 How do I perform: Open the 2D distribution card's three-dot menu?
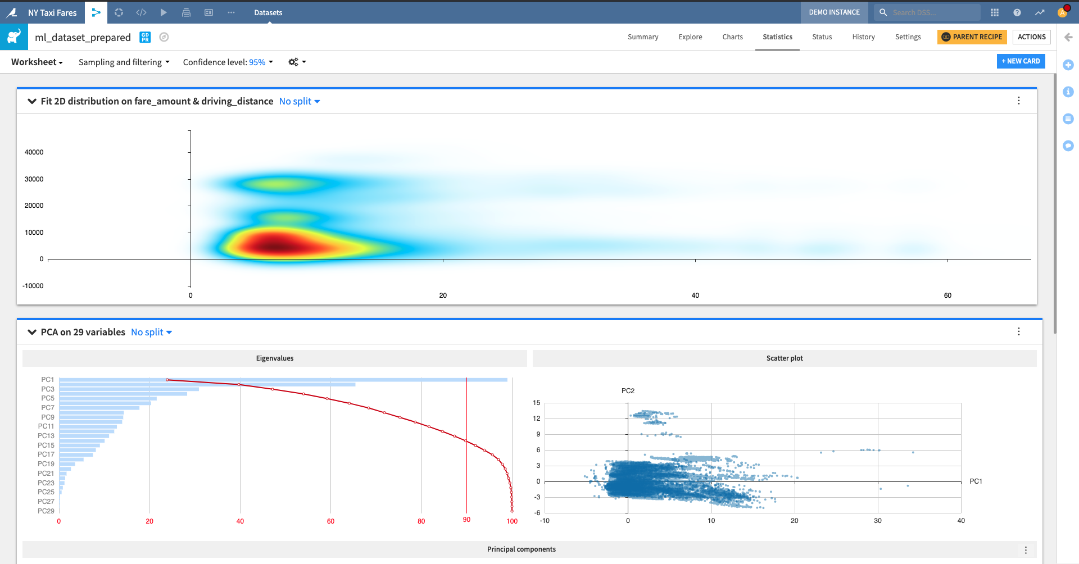tap(1019, 101)
